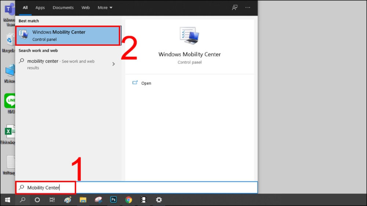Open the red-and-white app beside File Explorer

[98, 200]
